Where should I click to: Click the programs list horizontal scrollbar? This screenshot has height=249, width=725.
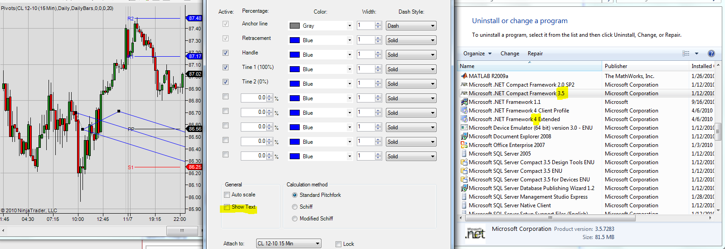550,218
